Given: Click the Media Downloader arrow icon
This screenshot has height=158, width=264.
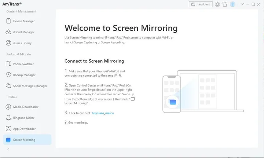Looking at the screenshot, I should click(8, 107).
